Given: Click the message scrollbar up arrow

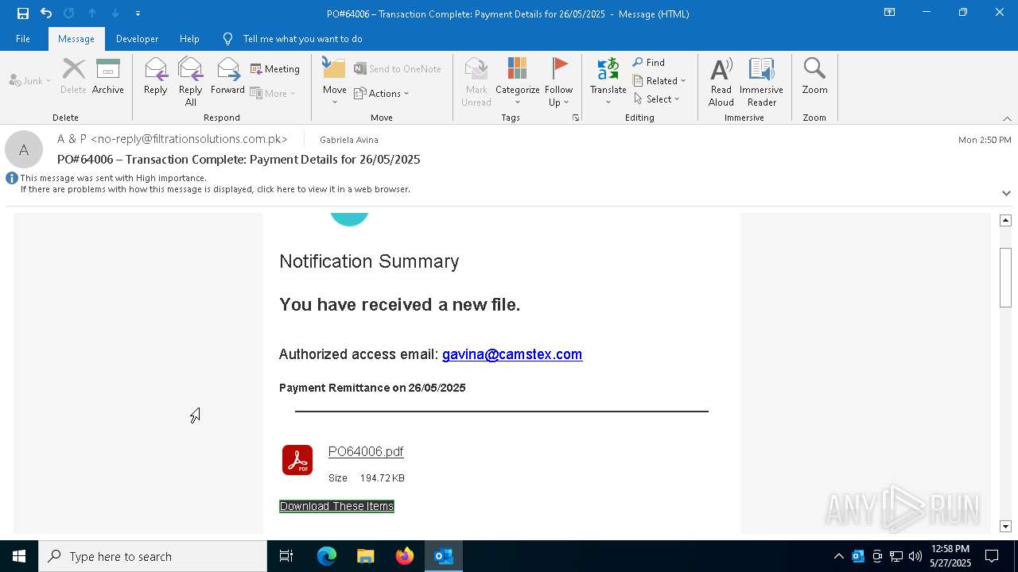Looking at the screenshot, I should click(1005, 220).
